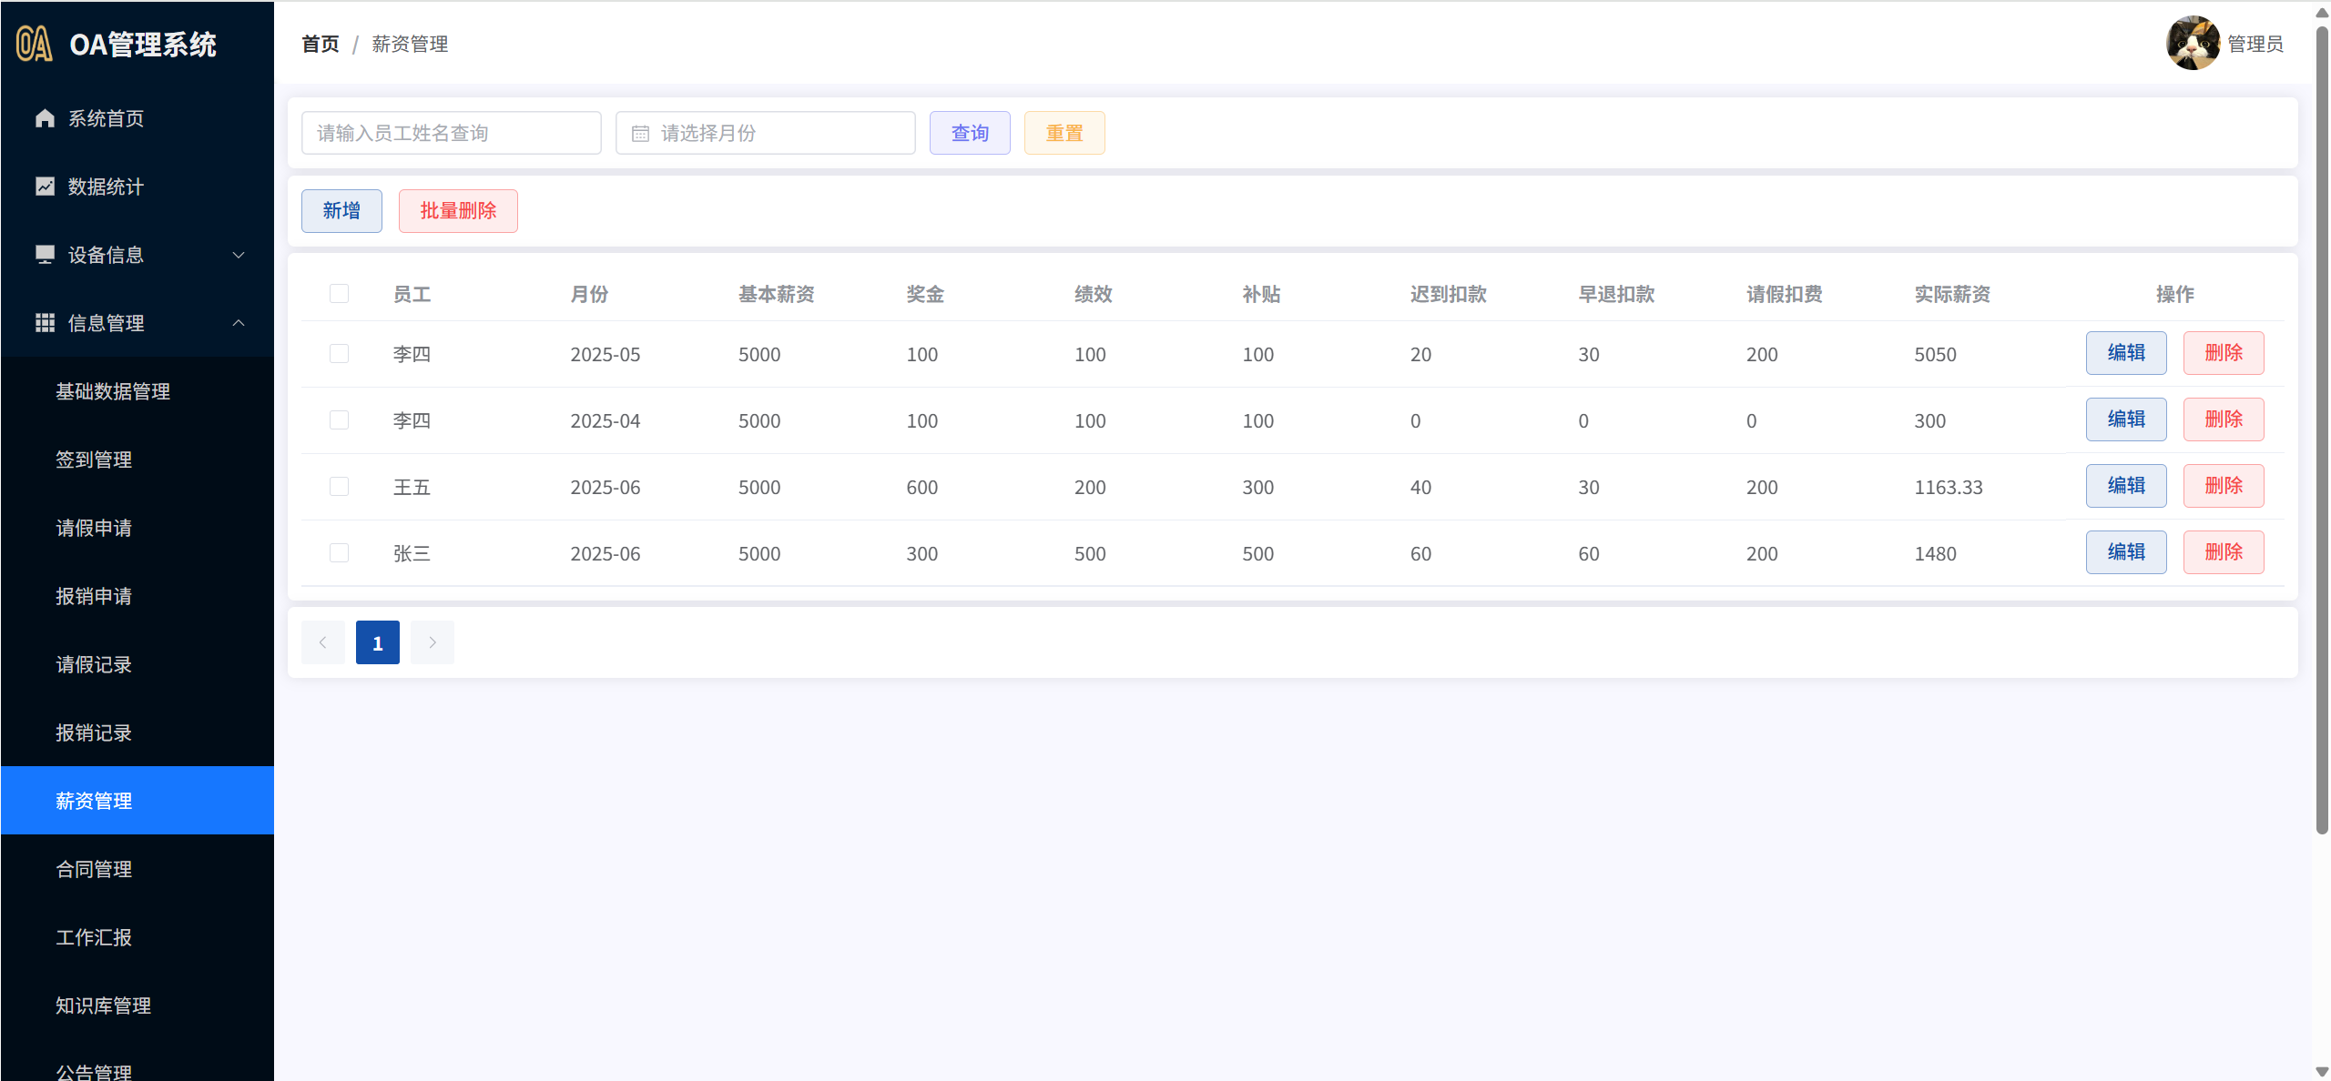Go to 签到管理 menu item
The width and height of the screenshot is (2331, 1081).
pos(94,460)
